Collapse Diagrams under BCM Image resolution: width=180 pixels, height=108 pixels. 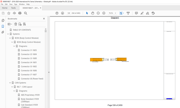14,46
